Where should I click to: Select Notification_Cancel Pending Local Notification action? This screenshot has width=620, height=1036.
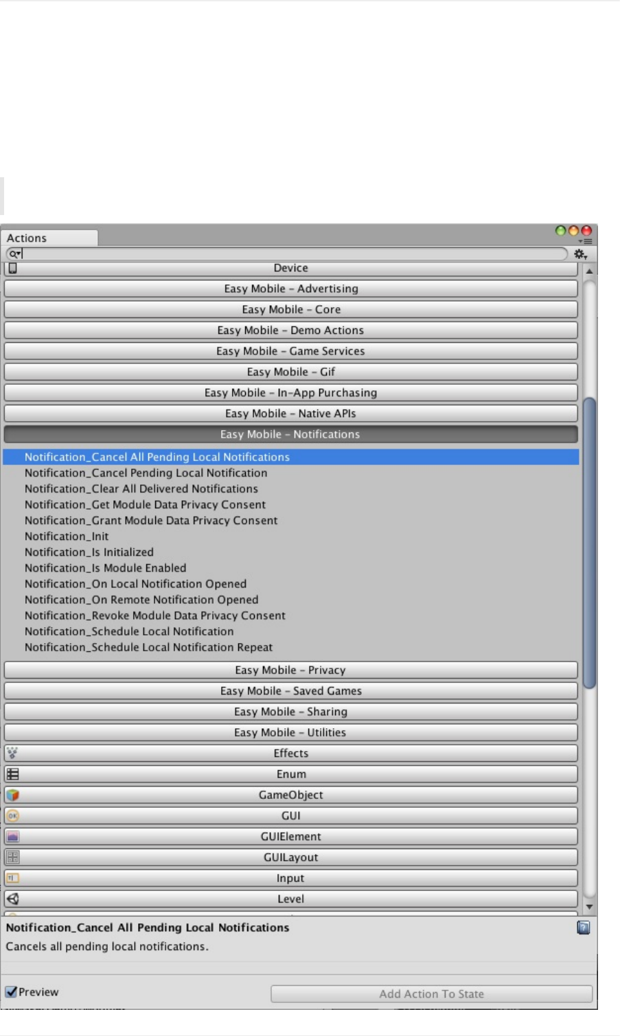click(x=146, y=473)
